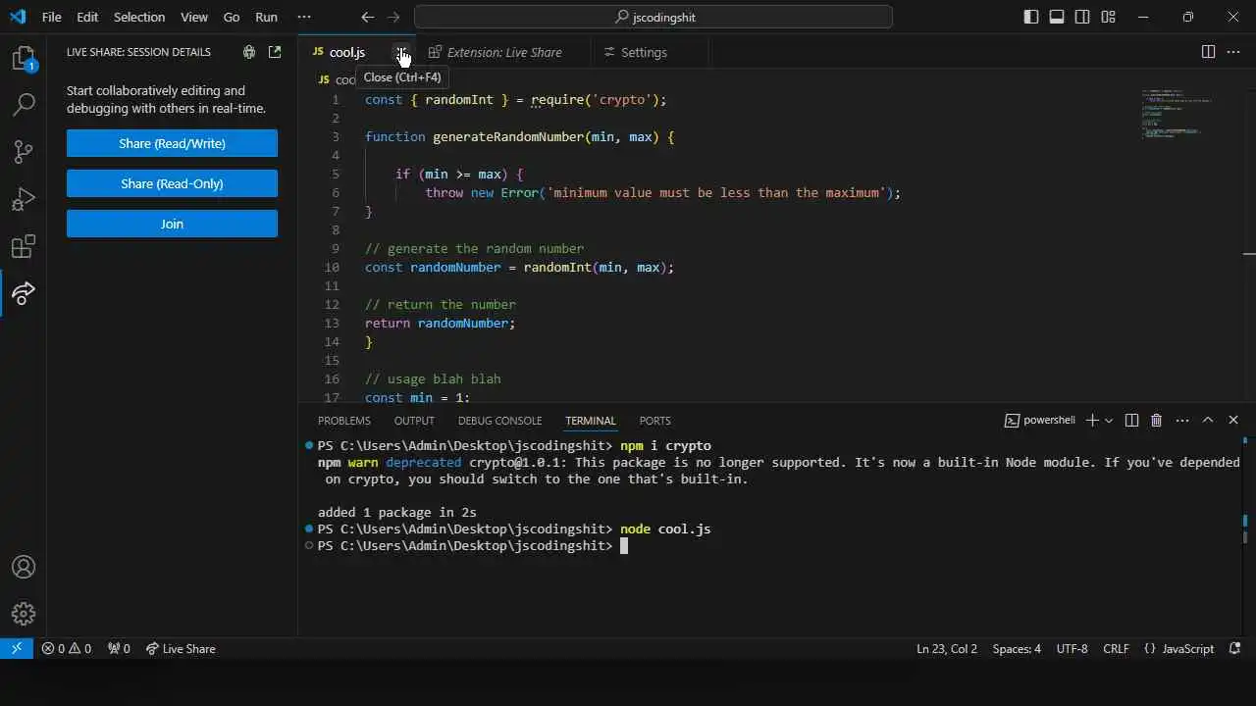Viewport: 1256px width, 706px height.
Task: Go back with the navigation arrow
Action: (x=367, y=17)
